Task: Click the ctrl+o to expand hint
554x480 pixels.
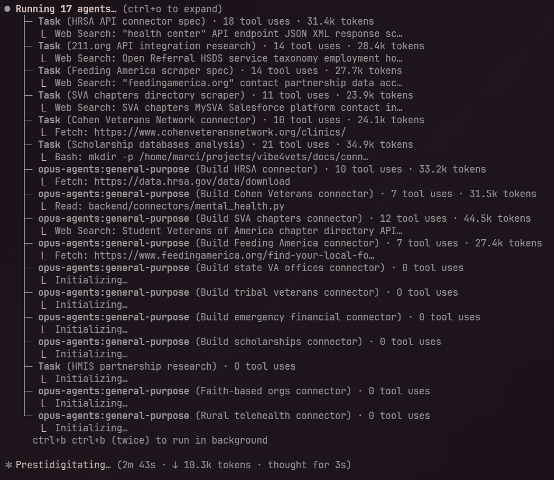Action: click(172, 9)
